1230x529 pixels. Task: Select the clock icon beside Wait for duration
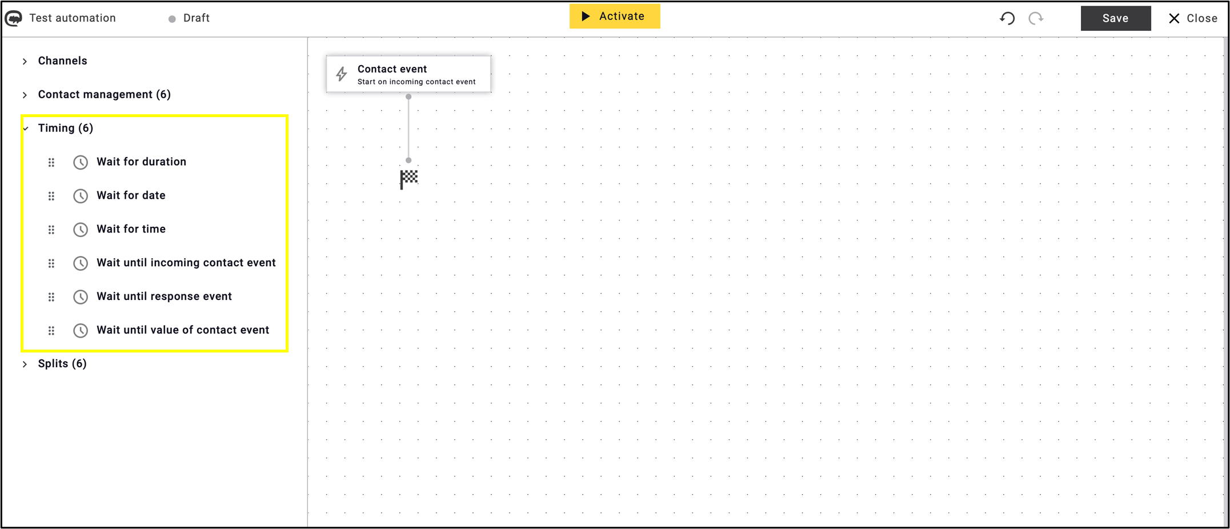[x=81, y=162]
